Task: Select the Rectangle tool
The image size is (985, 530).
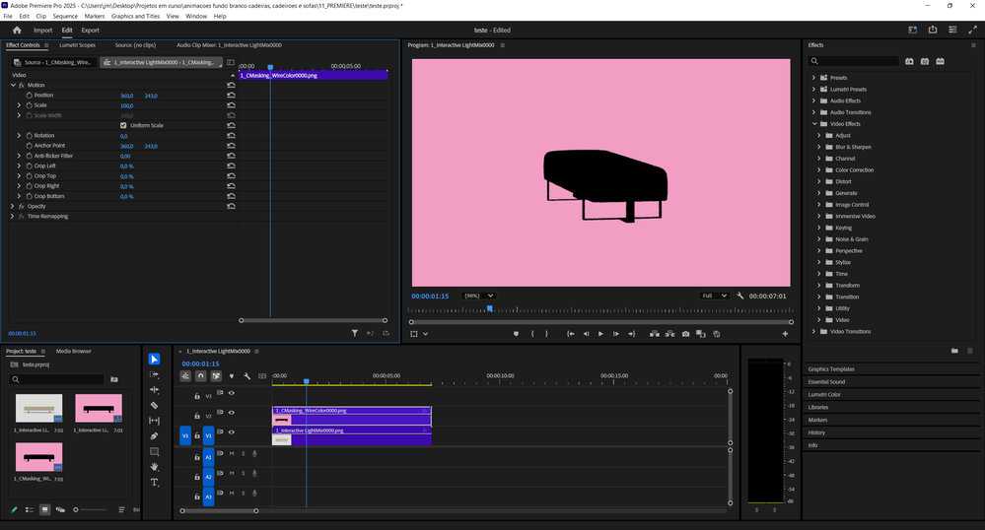Action: (154, 451)
